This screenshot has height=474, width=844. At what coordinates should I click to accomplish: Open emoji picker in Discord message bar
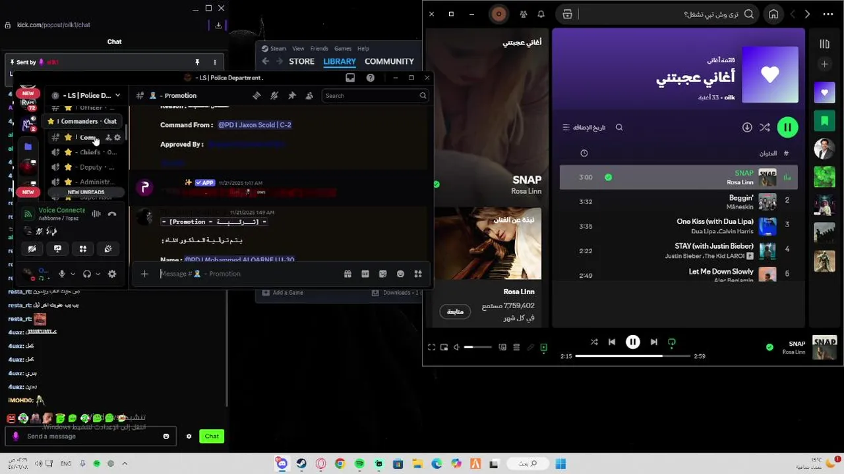400,274
